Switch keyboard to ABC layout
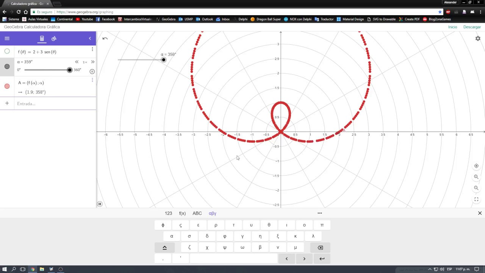485x273 pixels. [197, 213]
